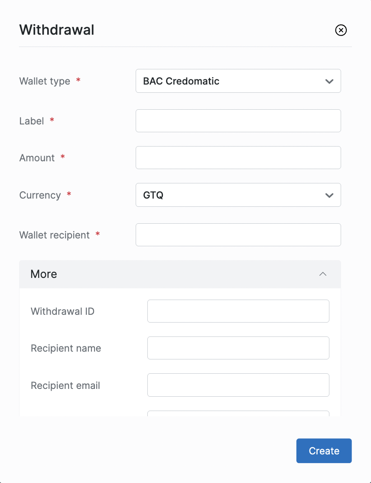Screen dimensions: 371x483
Task: Click the Recipient name text box
Action: coord(238,348)
